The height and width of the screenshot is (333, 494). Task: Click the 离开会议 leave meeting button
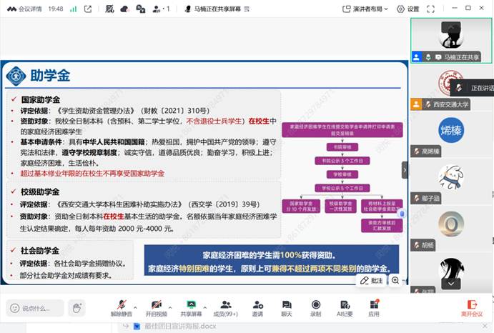pyautogui.click(x=471, y=307)
